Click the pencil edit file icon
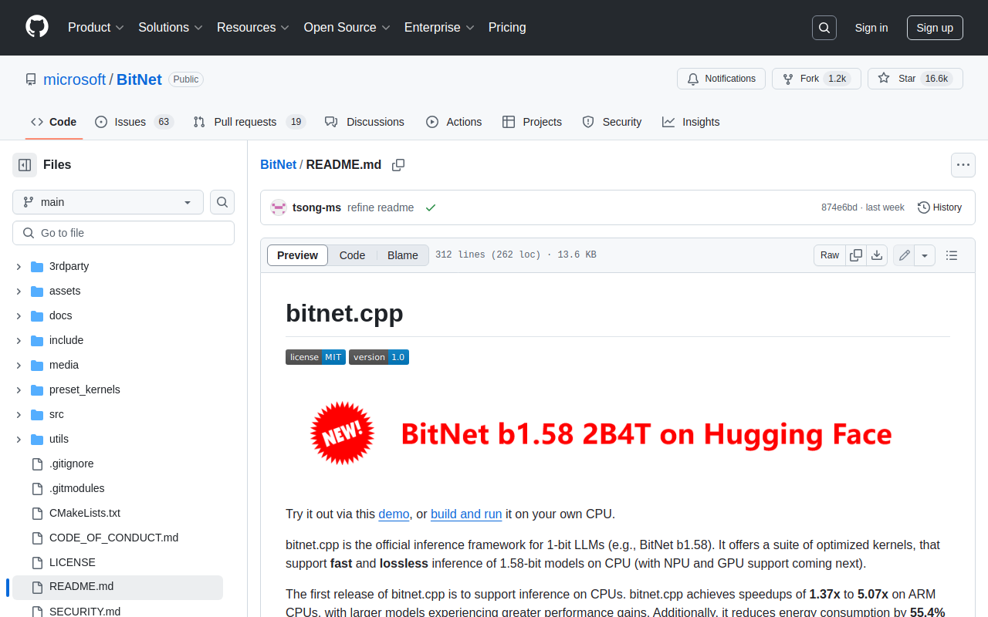This screenshot has width=988, height=617. click(x=905, y=255)
